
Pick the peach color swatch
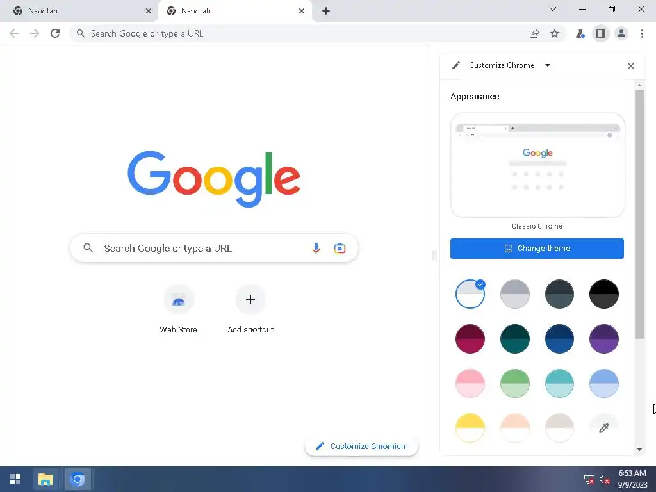click(x=514, y=427)
